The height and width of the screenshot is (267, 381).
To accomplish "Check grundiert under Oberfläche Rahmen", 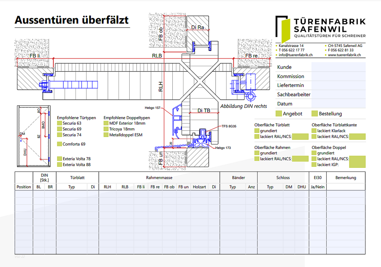I will point(257,153).
